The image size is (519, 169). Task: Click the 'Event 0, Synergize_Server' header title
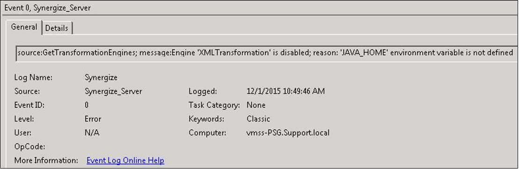(47, 8)
